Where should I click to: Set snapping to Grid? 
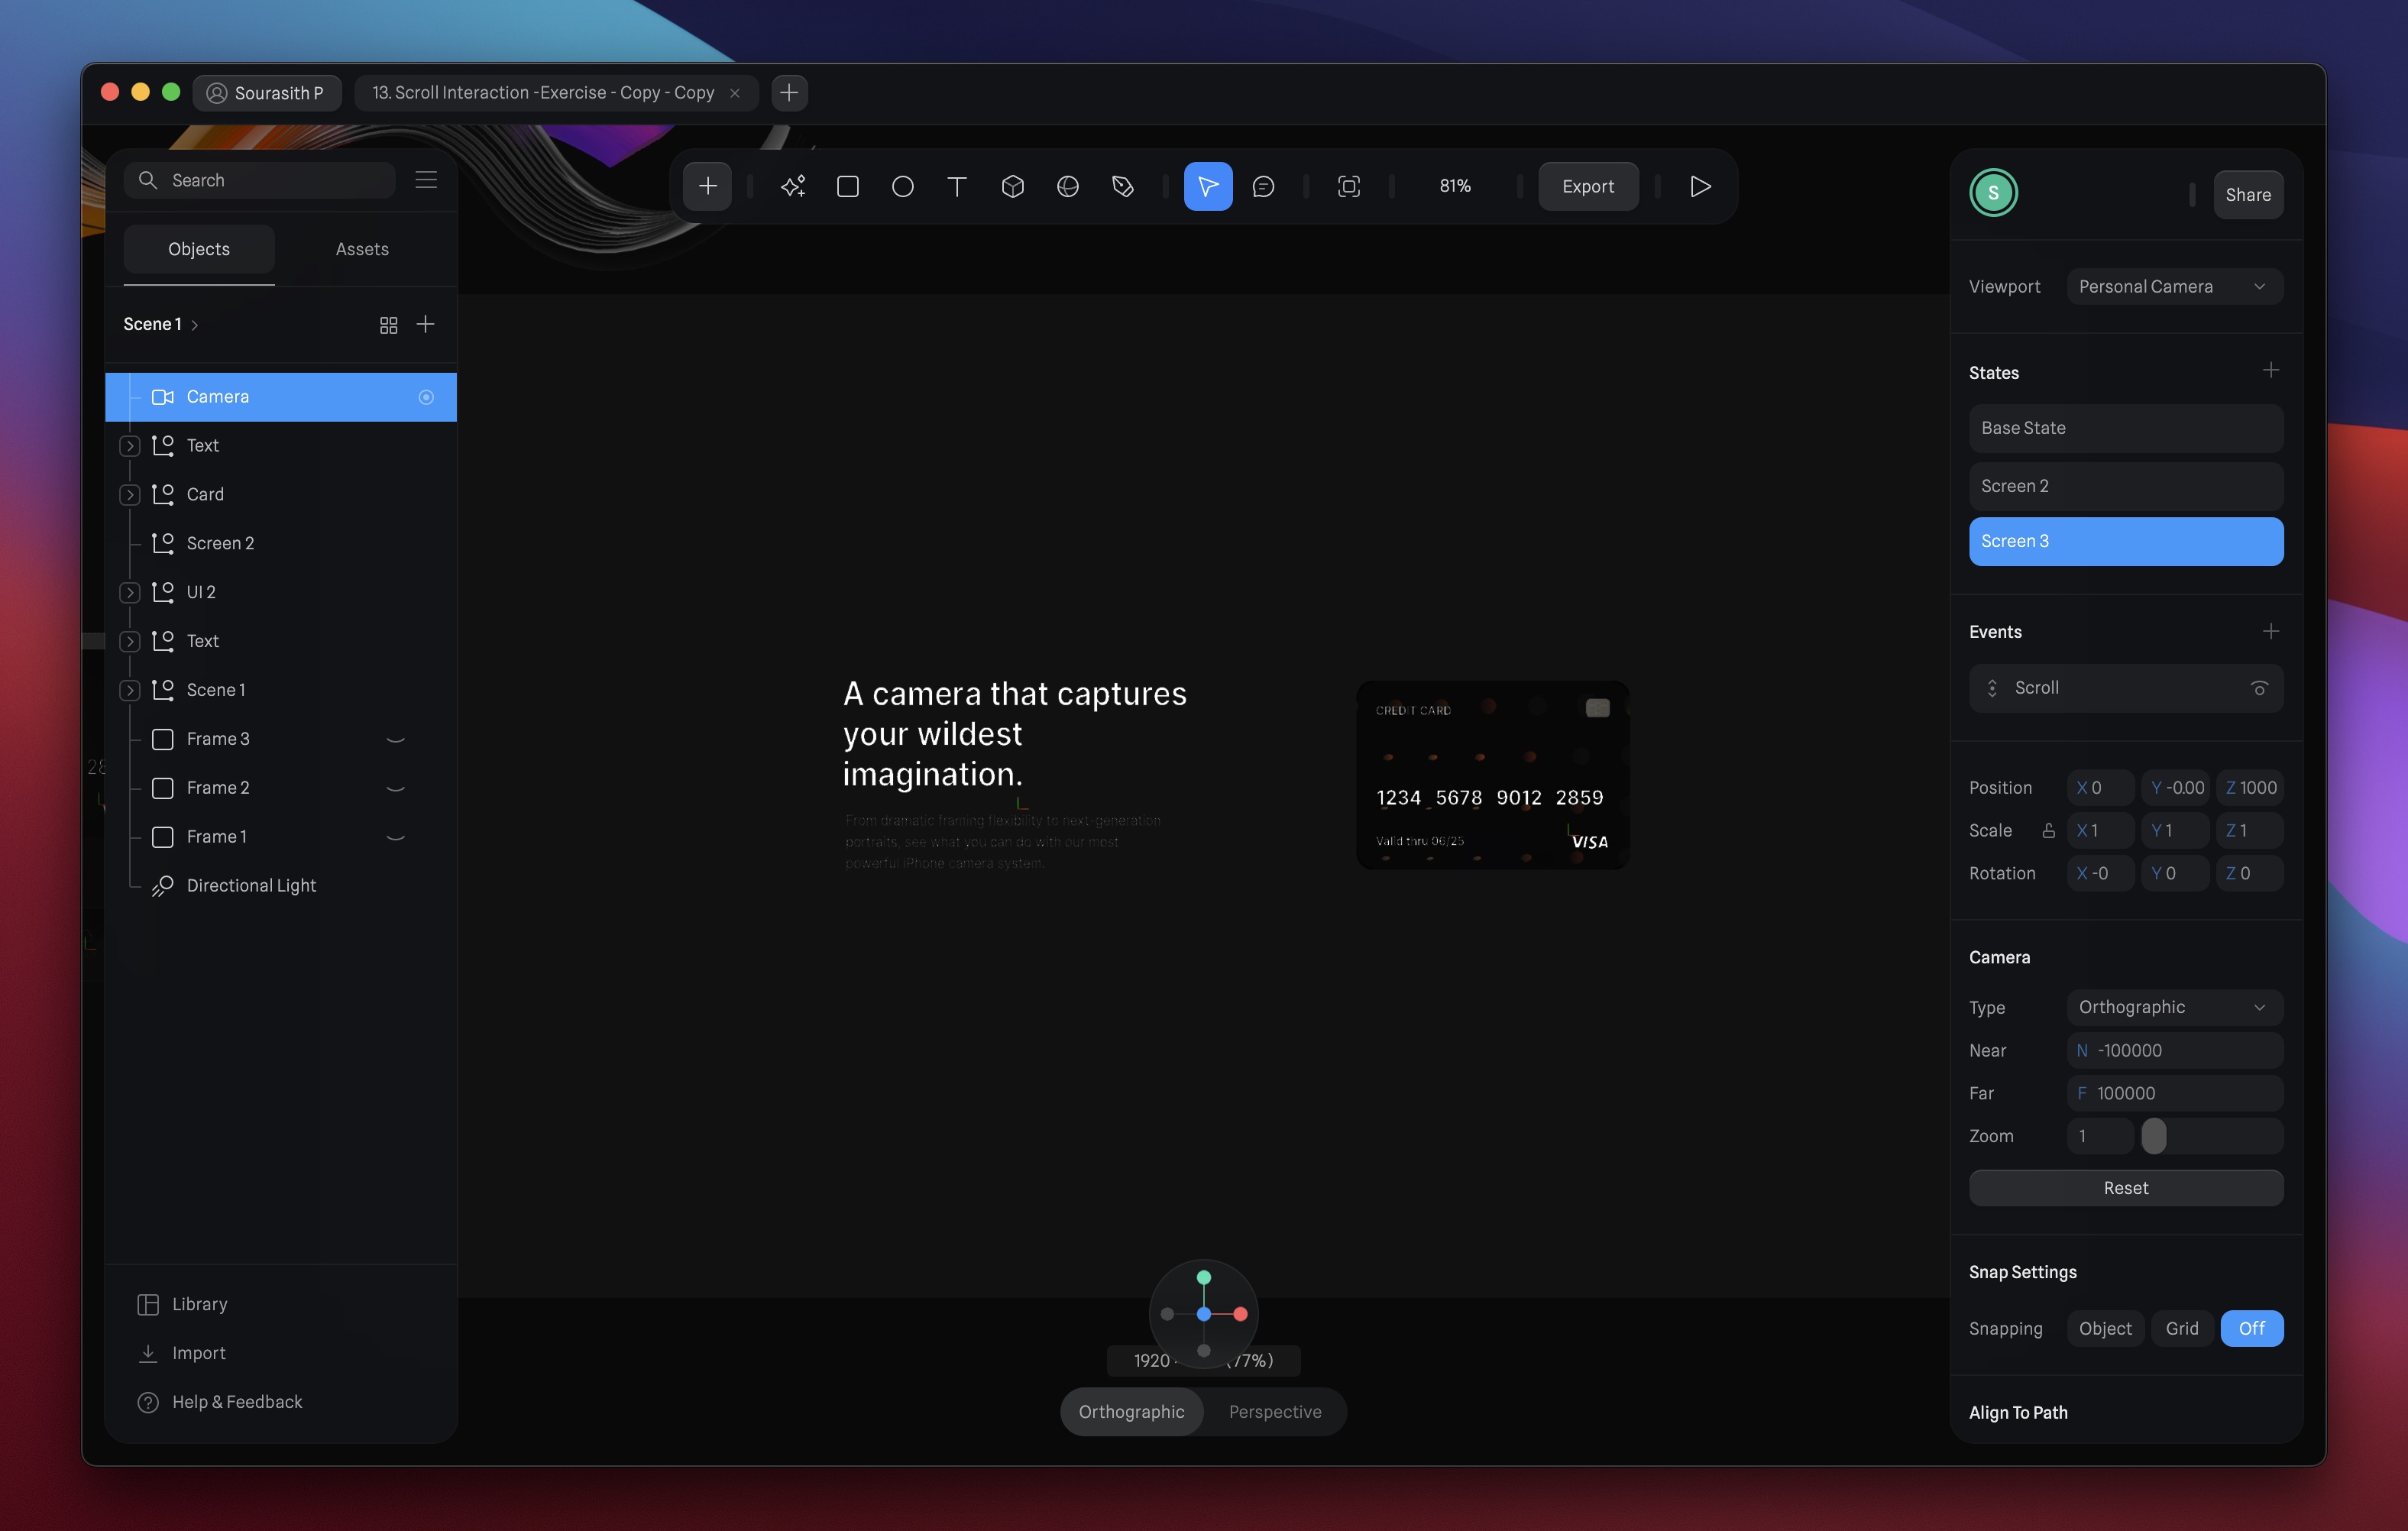[x=2181, y=1328]
